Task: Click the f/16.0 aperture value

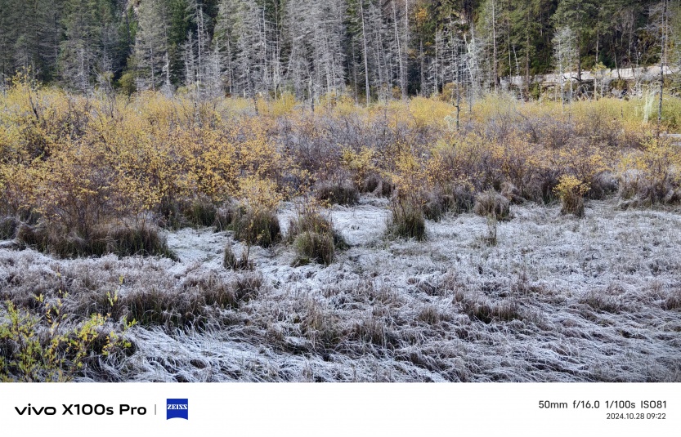Action: point(586,404)
